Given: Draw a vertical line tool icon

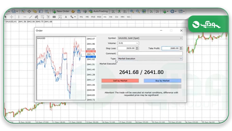Looking at the screenshot, I should coord(19,17).
